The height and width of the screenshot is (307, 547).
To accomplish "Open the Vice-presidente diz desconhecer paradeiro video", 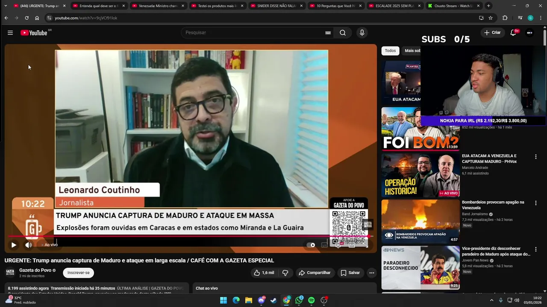I will coord(496,251).
